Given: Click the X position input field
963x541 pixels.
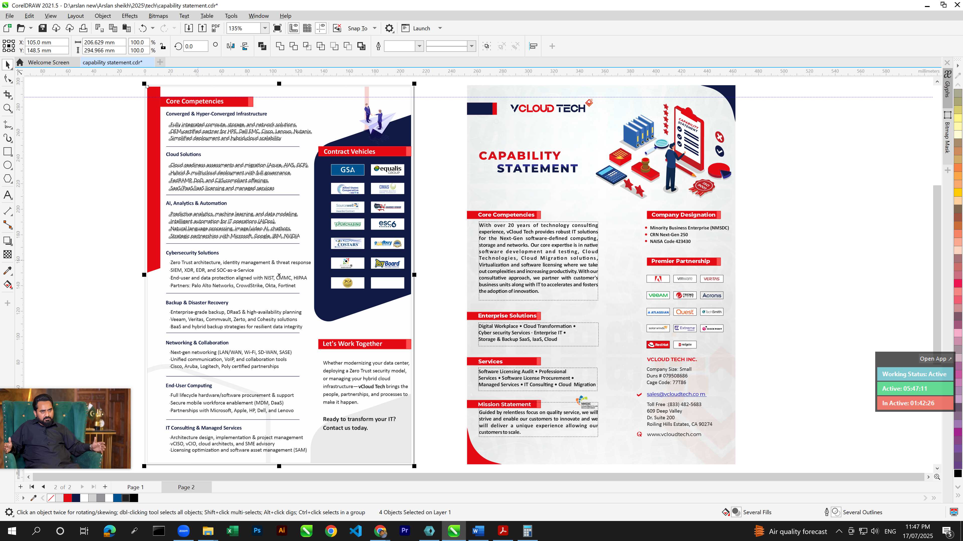Looking at the screenshot, I should click(x=47, y=42).
